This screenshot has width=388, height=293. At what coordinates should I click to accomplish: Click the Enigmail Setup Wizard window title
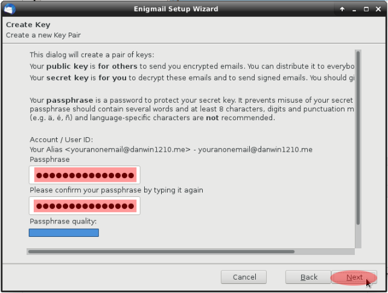tap(176, 9)
